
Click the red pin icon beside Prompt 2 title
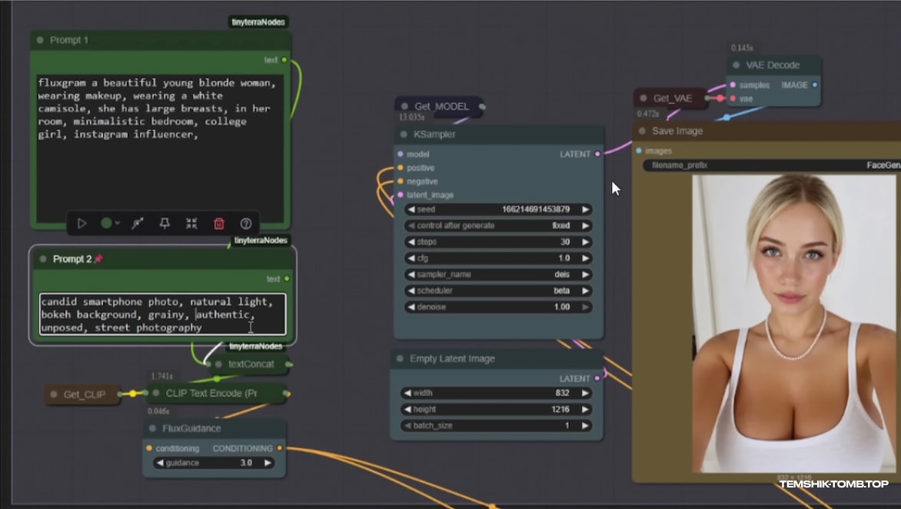point(98,259)
